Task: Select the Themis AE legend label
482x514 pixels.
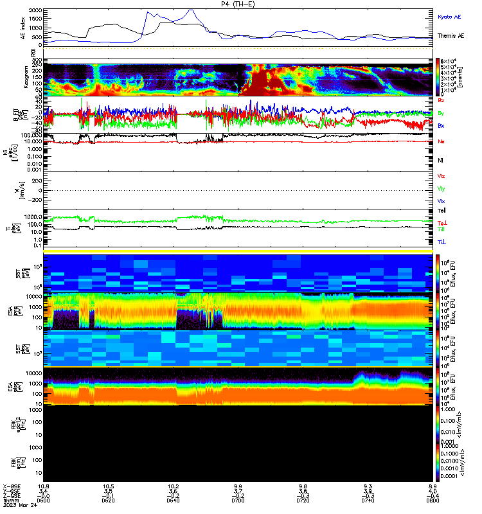Action: coord(451,36)
